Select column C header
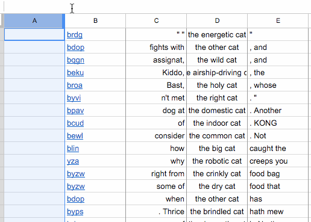Image resolution: width=311 pixels, height=222 pixels. tap(156, 20)
